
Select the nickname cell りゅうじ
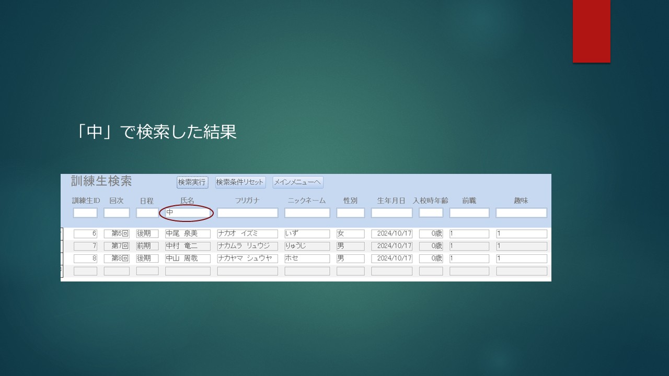[307, 246]
